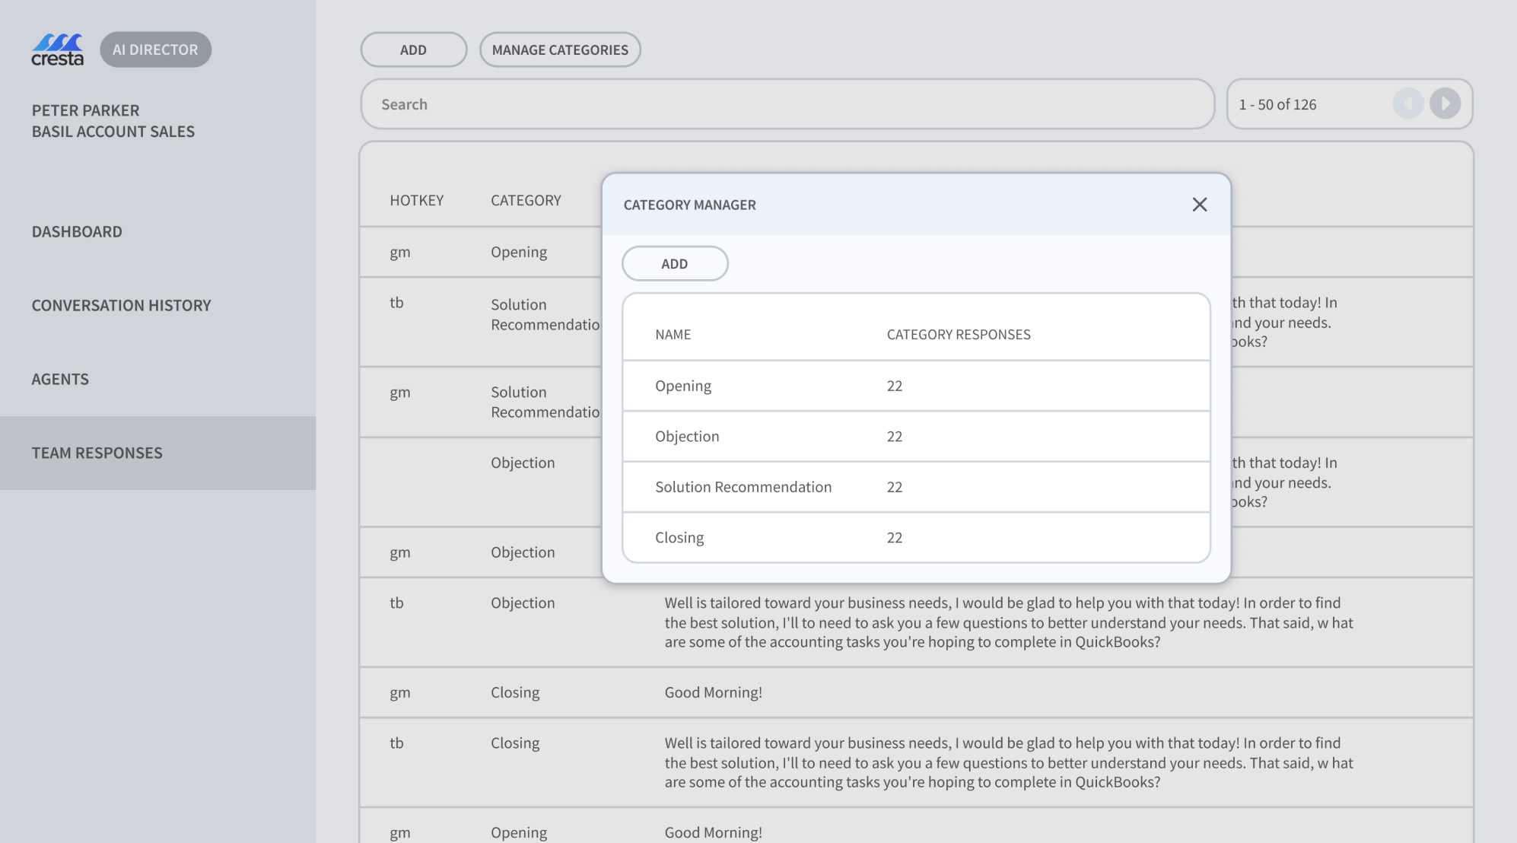This screenshot has height=843, width=1517.
Task: Go to previous page of responses
Action: tap(1407, 103)
